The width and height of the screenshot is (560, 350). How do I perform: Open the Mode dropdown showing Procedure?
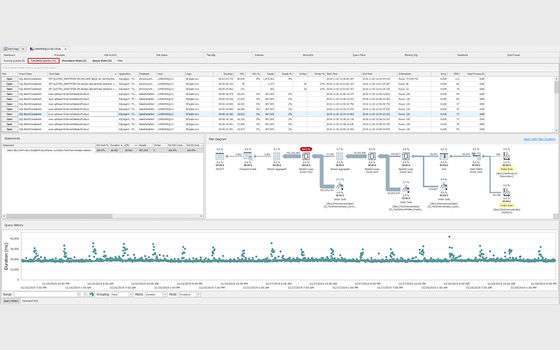click(x=188, y=294)
